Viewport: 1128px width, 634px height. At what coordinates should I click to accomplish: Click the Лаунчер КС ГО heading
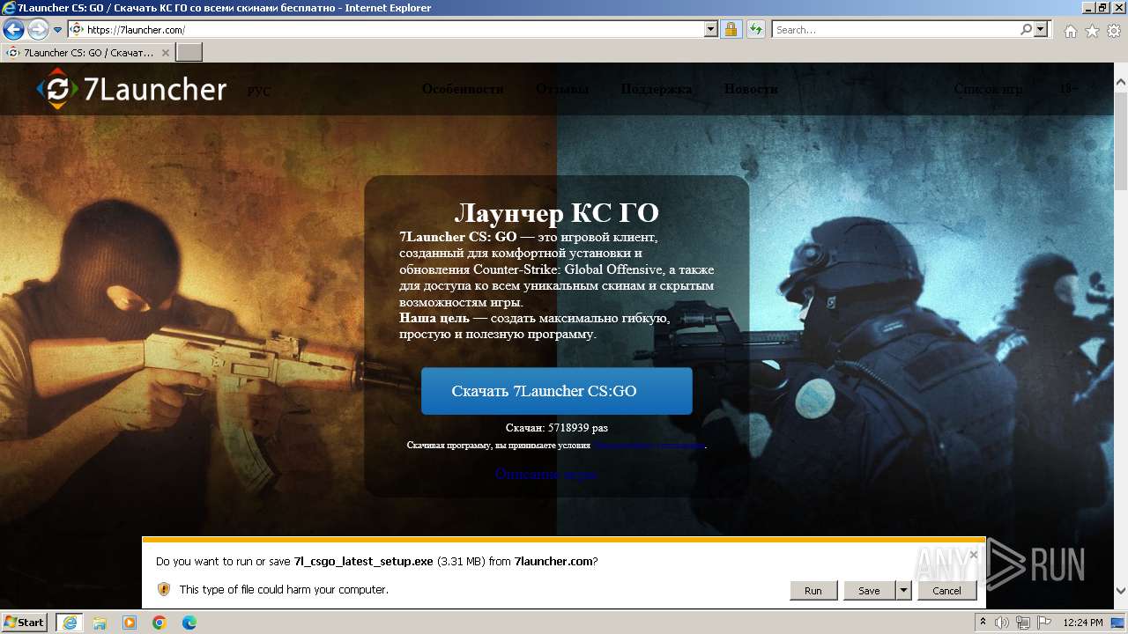pos(556,213)
